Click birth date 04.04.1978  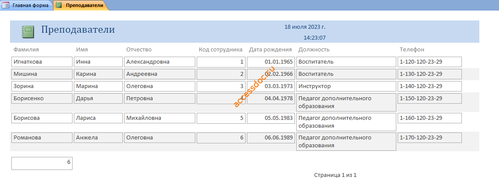(x=271, y=98)
